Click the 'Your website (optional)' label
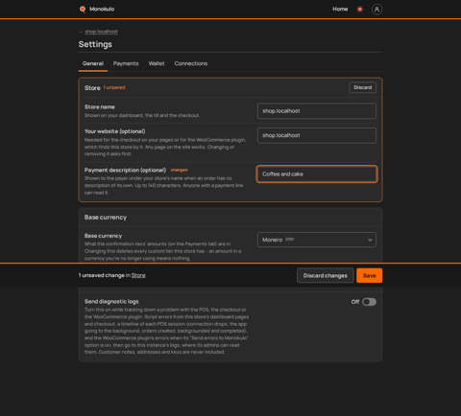Viewport: 461px width, 416px height. point(114,131)
